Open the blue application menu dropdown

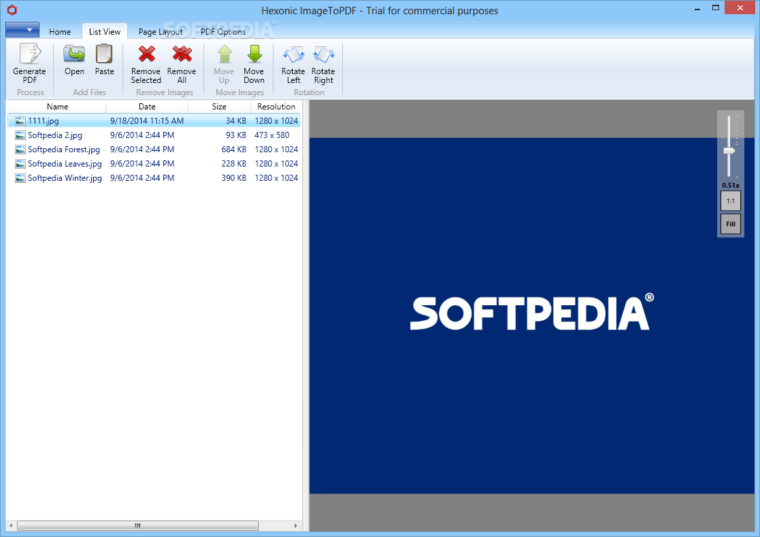[22, 30]
